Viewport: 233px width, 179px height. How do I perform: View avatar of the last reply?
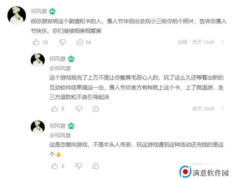(38, 127)
